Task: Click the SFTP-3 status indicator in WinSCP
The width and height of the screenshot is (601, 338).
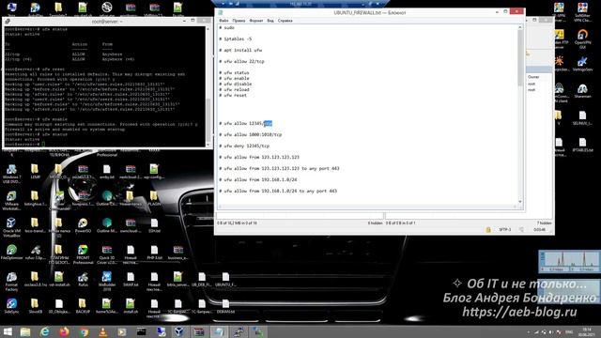Action: tap(505, 229)
